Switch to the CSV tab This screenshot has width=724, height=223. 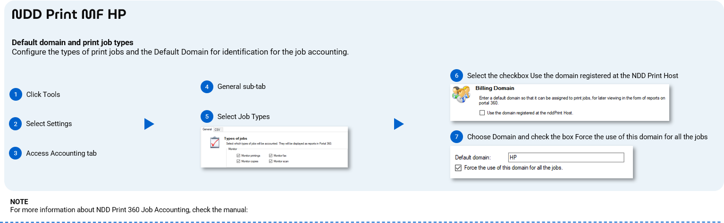click(217, 129)
